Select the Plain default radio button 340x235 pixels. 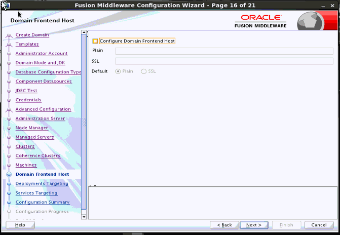118,71
